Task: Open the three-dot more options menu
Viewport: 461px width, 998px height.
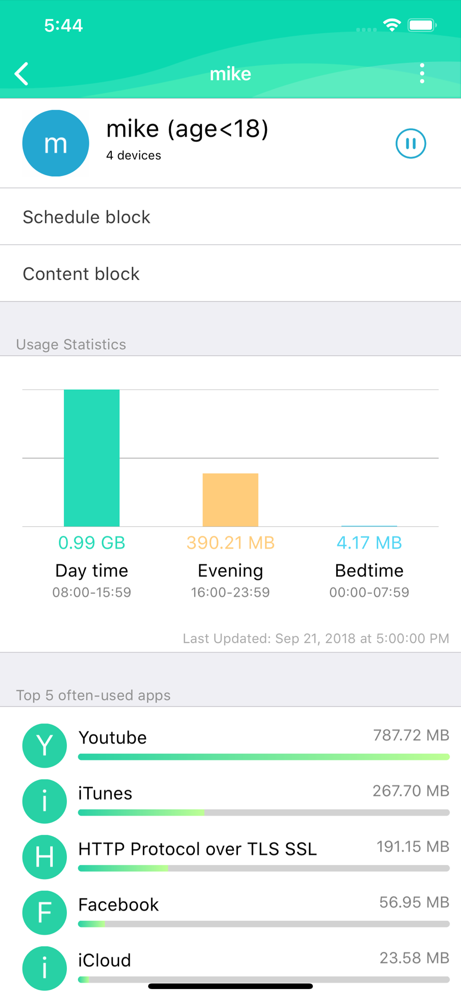Action: 422,74
